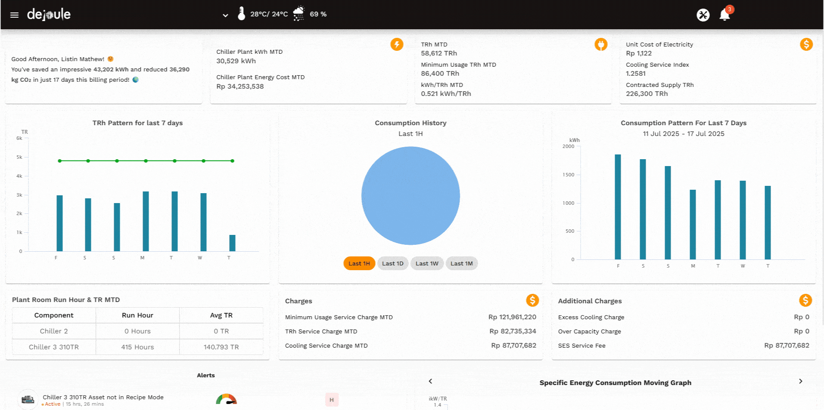
Task: Click the H severity badge on the alert
Action: [x=331, y=400]
